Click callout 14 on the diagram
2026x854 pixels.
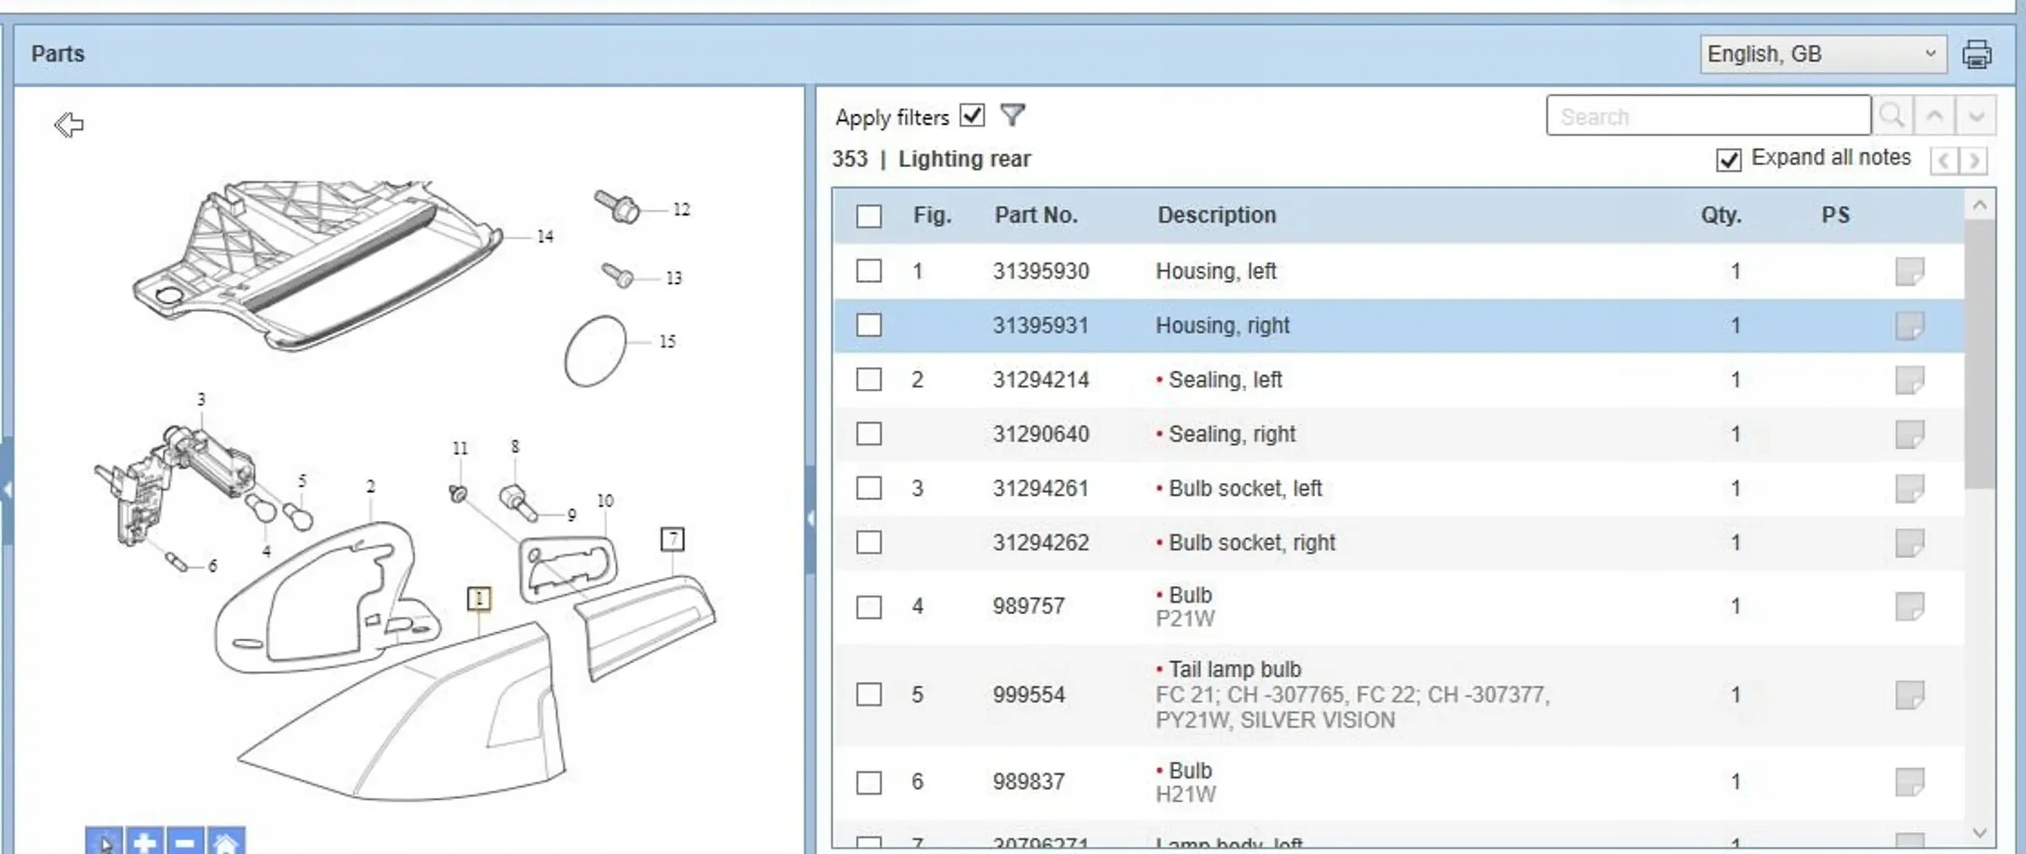pyautogui.click(x=545, y=237)
